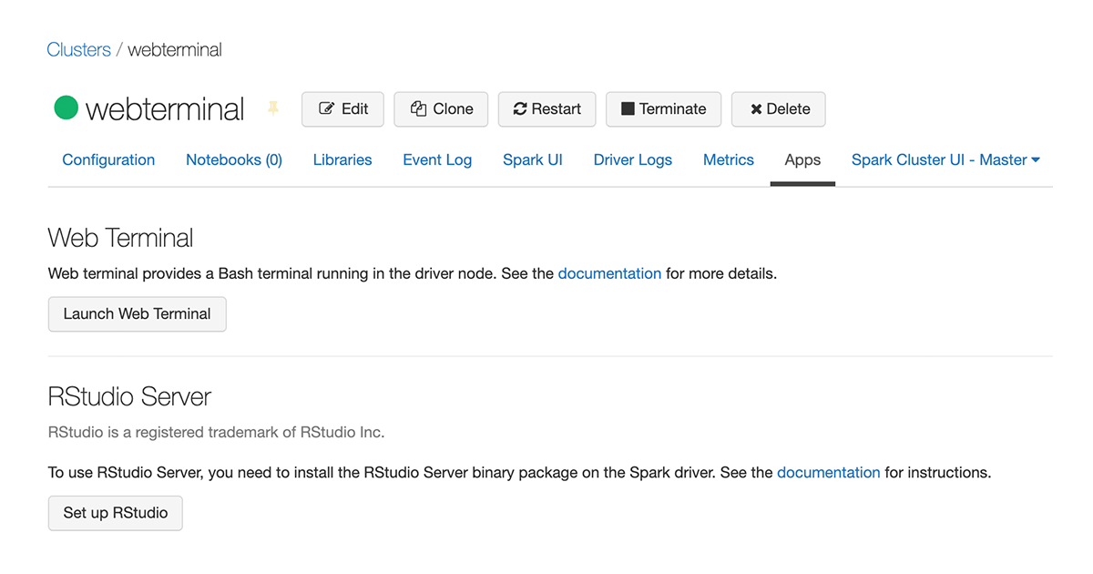The width and height of the screenshot is (1093, 574).
Task: Select the Libraries tab
Action: (x=342, y=159)
